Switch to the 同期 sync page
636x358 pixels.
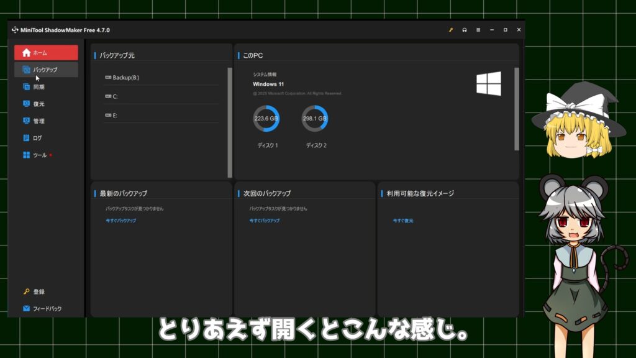(46, 87)
